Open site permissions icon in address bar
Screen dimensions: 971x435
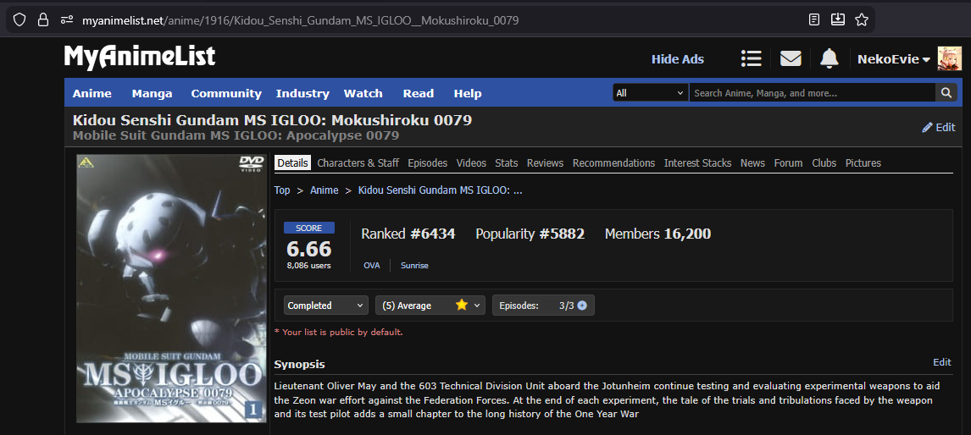67,19
